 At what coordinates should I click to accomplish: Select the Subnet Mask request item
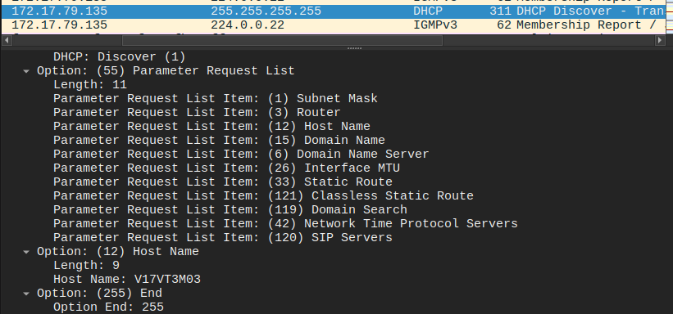click(x=216, y=98)
